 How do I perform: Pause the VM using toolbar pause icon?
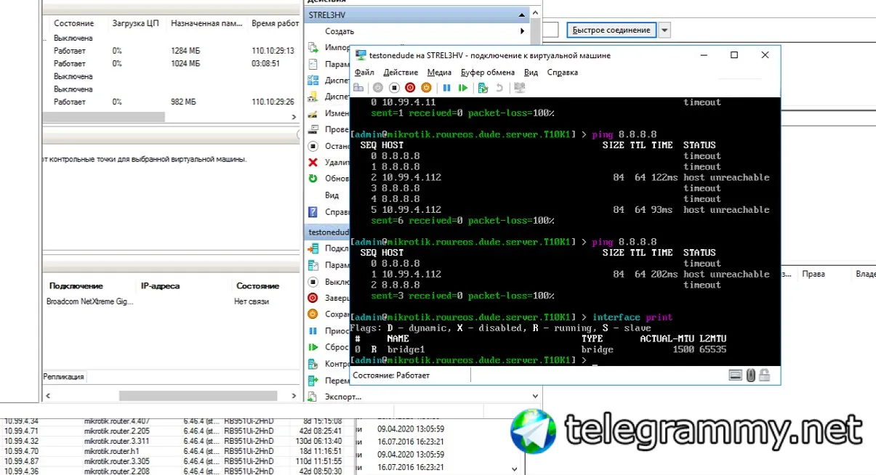(x=447, y=87)
